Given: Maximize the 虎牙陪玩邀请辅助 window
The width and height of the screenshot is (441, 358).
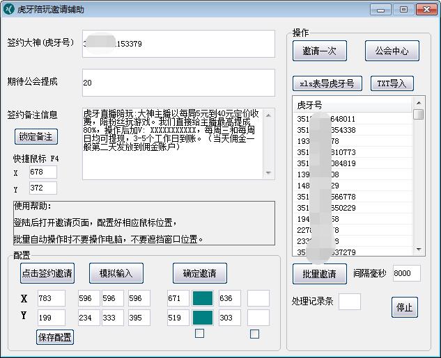Looking at the screenshot, I should coord(403,10).
